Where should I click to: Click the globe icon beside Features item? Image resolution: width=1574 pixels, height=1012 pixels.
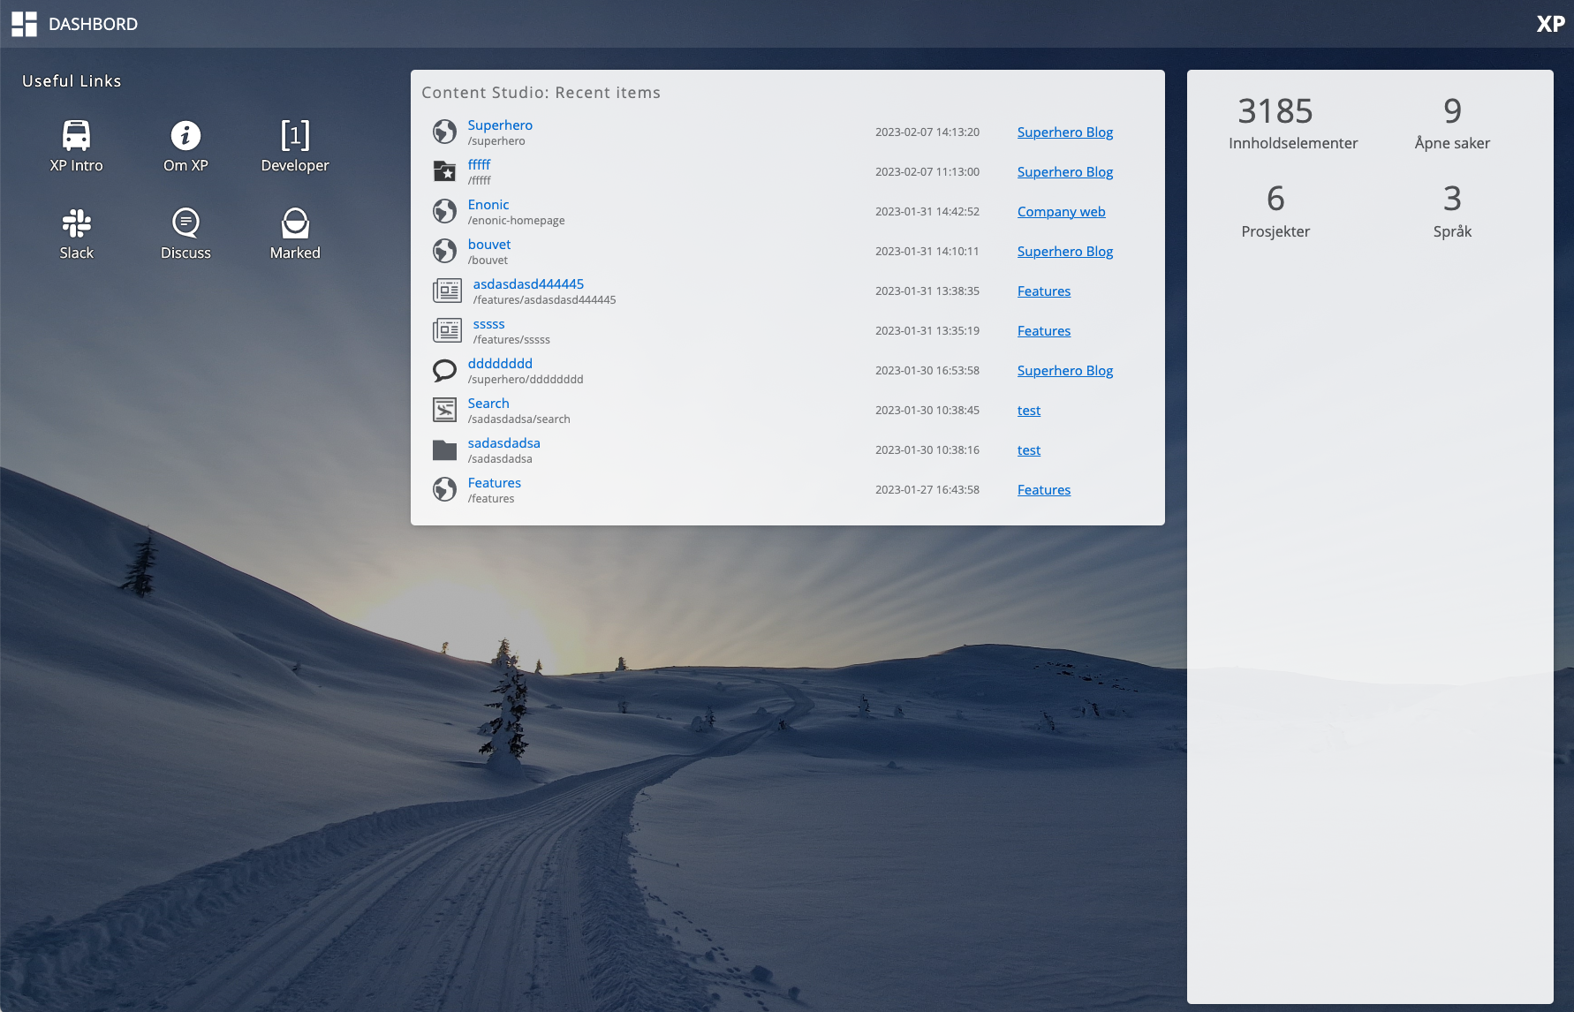(x=444, y=489)
